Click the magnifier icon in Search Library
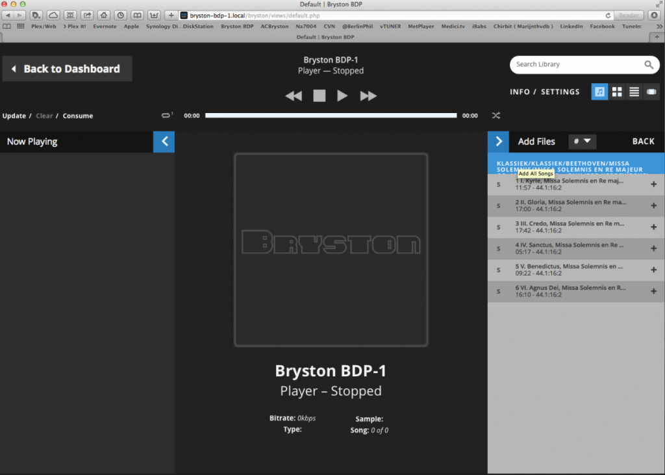The height and width of the screenshot is (475, 665). pos(649,64)
